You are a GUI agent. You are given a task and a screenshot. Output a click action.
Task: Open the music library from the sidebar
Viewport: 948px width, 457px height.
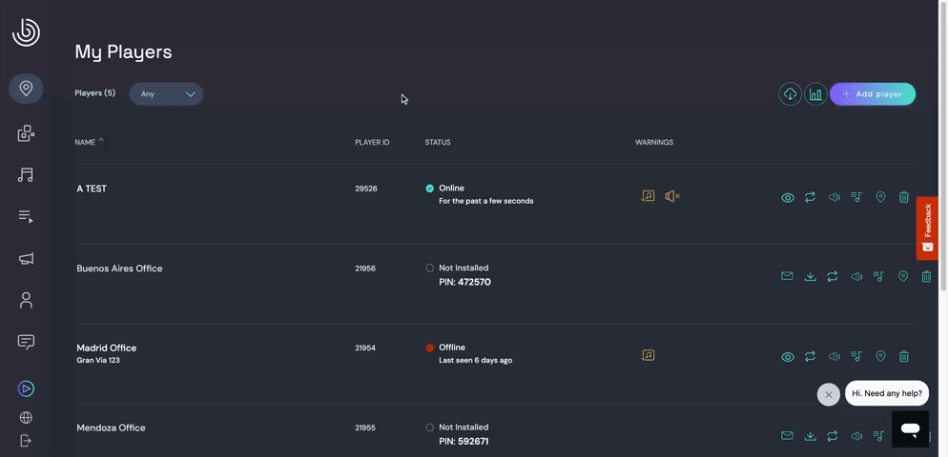click(x=26, y=175)
